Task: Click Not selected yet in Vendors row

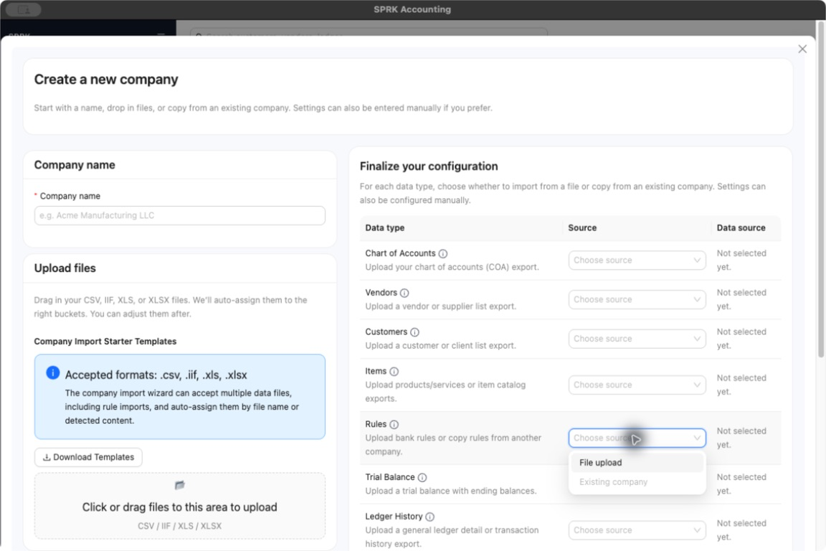Action: (741, 299)
